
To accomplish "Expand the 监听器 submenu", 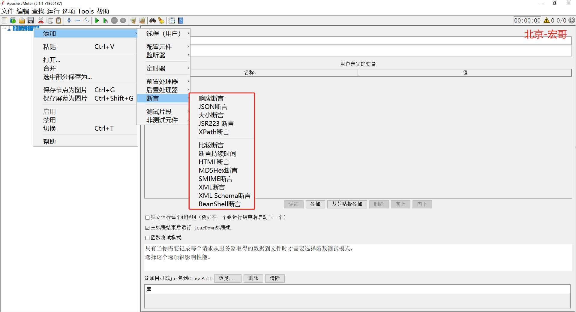I will click(x=163, y=55).
